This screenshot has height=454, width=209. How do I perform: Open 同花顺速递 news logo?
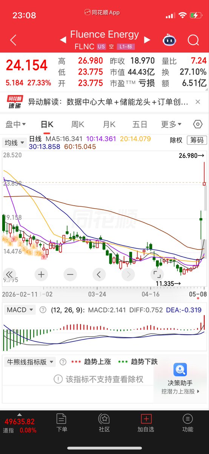tap(15, 102)
